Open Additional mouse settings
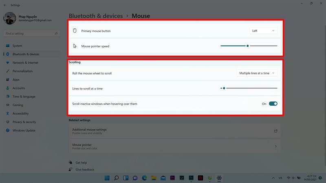The height and width of the screenshot is (183, 326). pos(175,131)
